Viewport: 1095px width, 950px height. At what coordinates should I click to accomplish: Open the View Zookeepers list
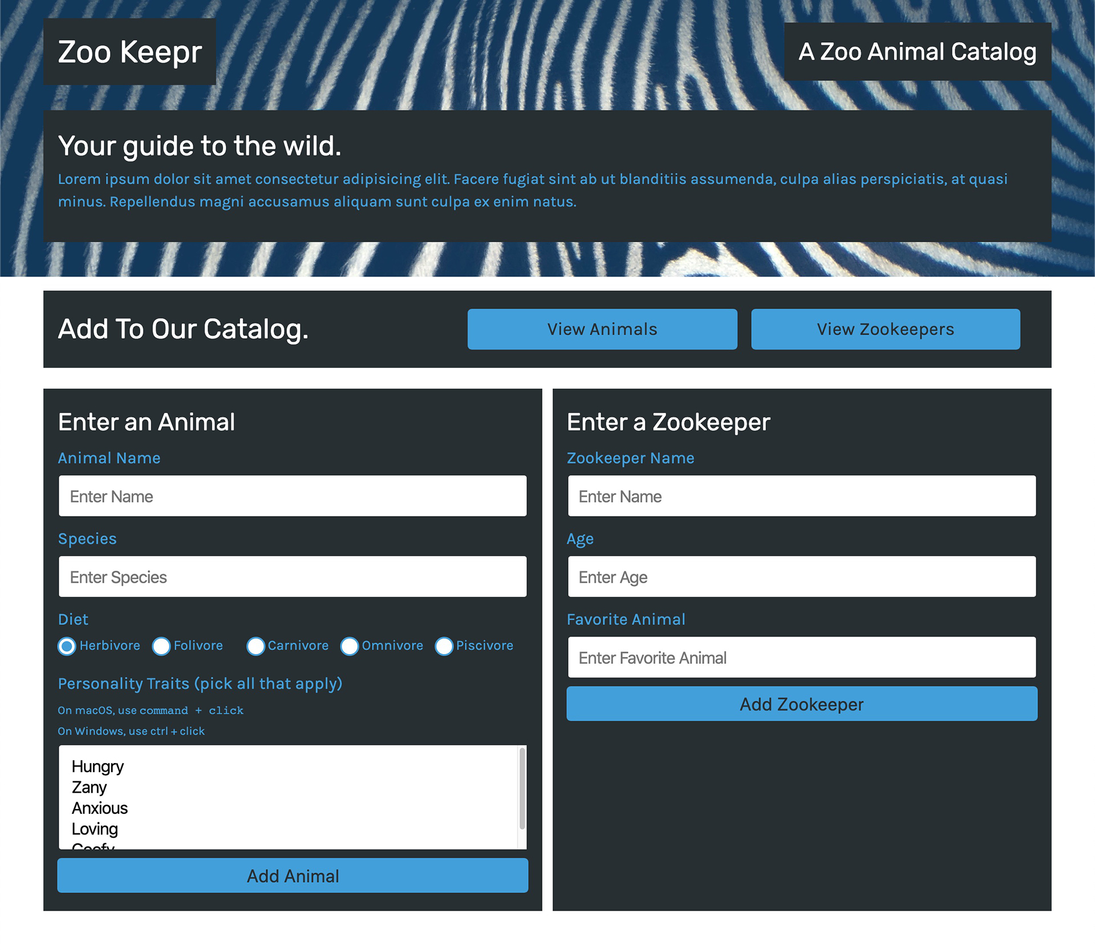(x=885, y=329)
